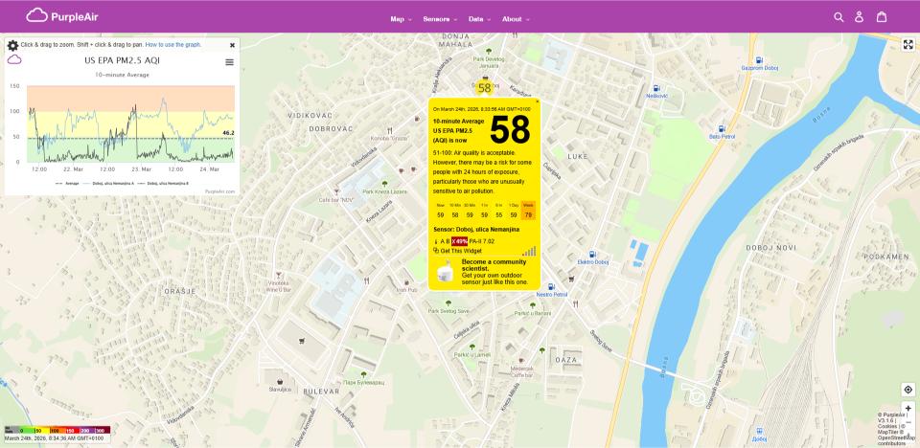Image resolution: width=920 pixels, height=448 pixels.
Task: Click the Nestro Petrol fuel station icon
Action: pos(552,286)
